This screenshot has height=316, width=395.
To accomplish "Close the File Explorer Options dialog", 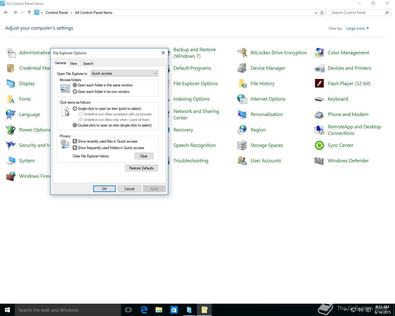I will [163, 53].
